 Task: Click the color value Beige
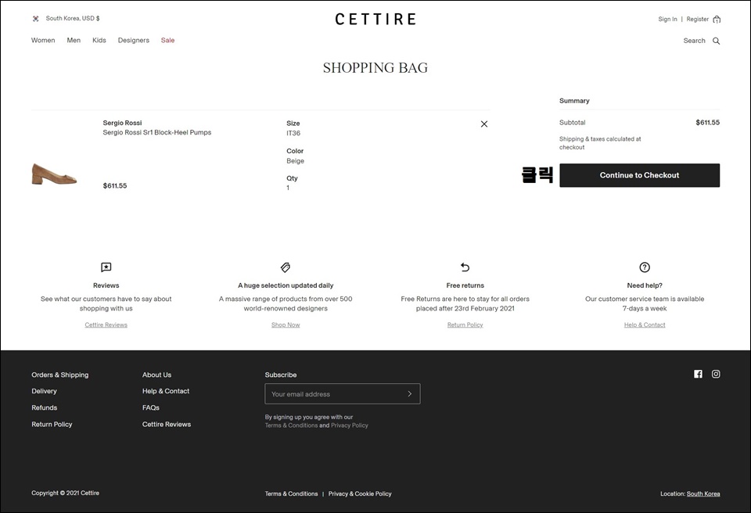[x=296, y=161]
